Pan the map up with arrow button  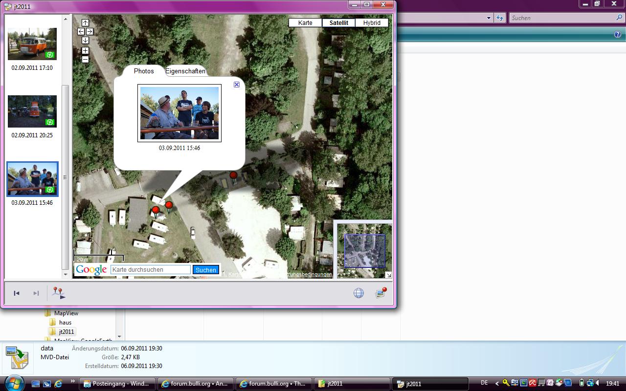pyautogui.click(x=85, y=22)
